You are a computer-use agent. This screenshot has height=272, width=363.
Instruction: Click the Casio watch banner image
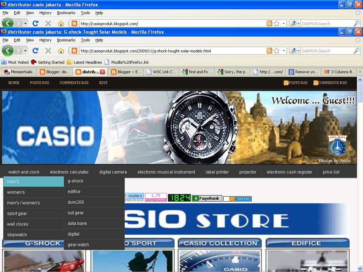coord(179,127)
